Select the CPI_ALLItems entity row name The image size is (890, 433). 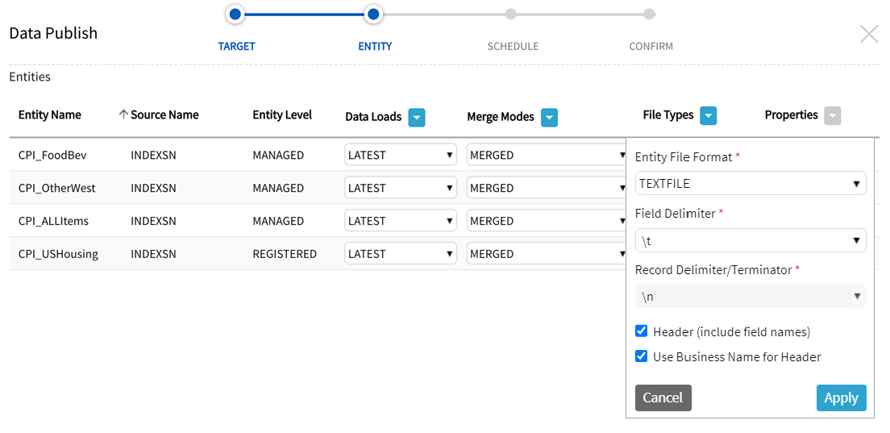(53, 221)
